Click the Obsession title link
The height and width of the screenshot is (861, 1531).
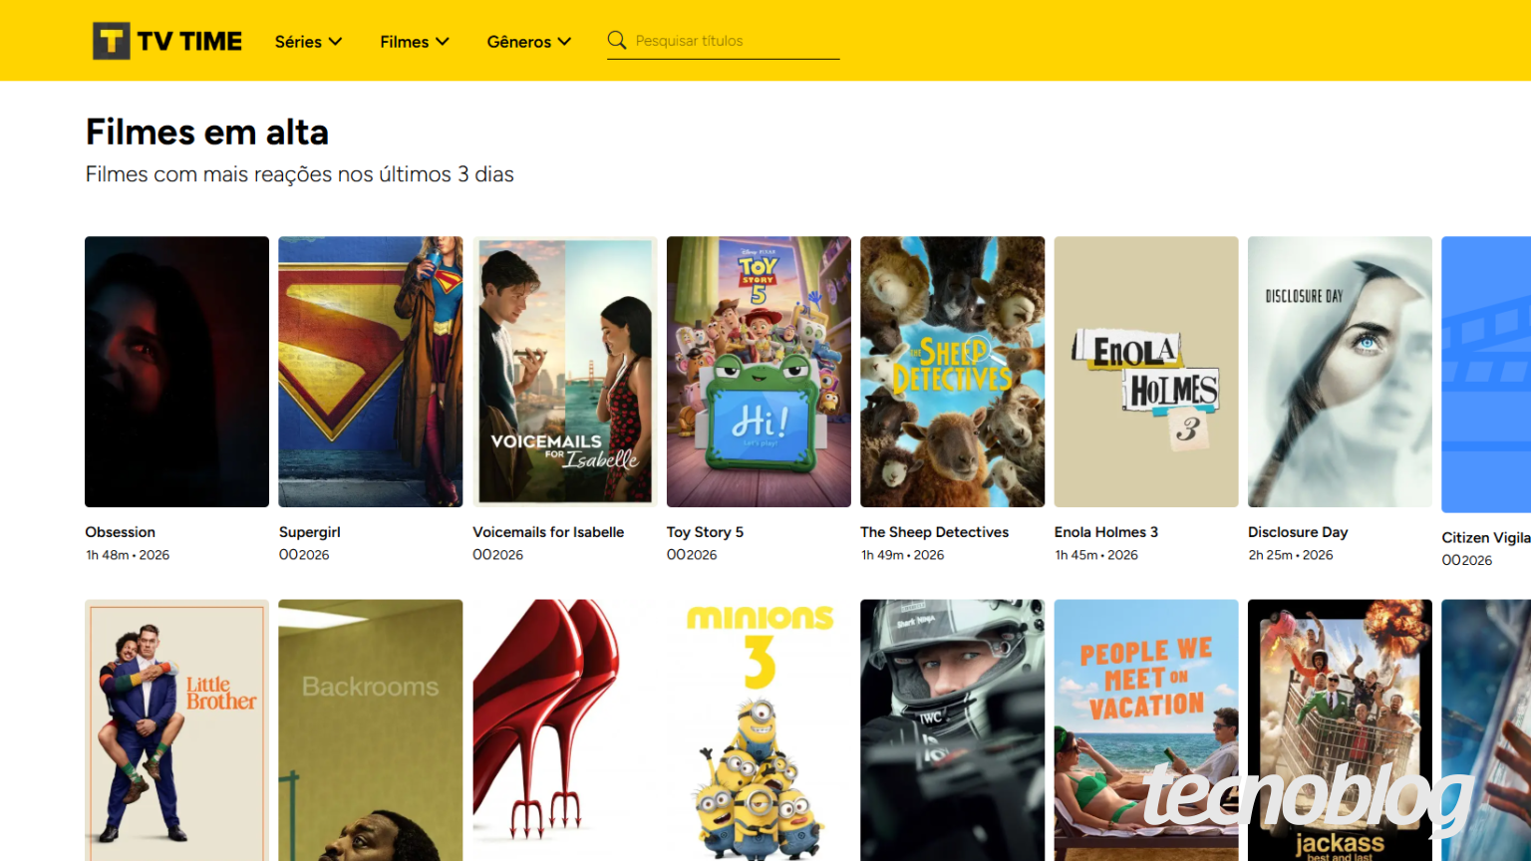pyautogui.click(x=121, y=532)
